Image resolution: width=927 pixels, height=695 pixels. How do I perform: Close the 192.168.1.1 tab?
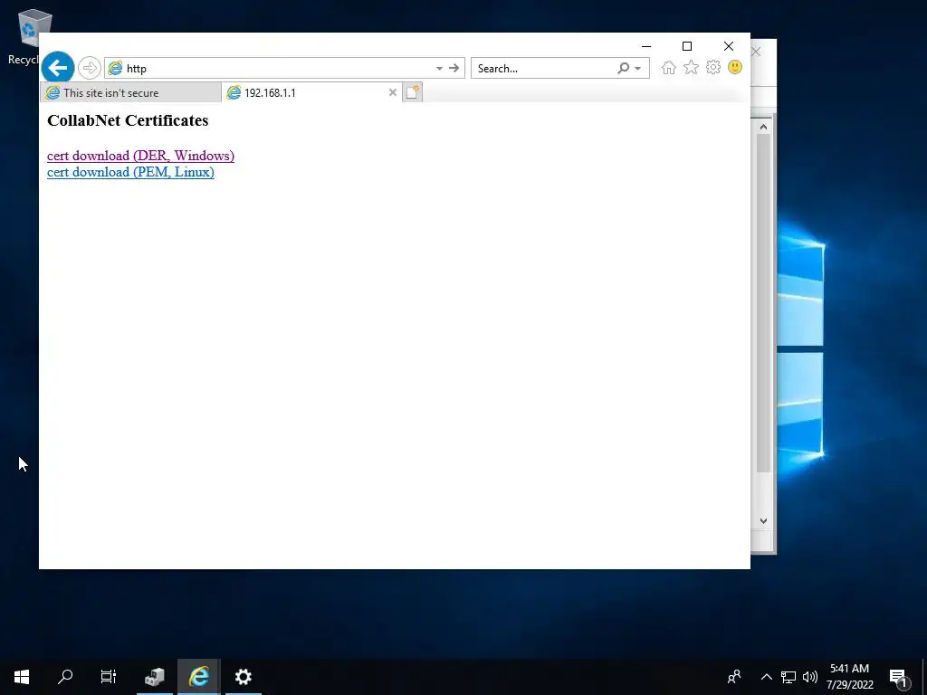click(x=393, y=92)
